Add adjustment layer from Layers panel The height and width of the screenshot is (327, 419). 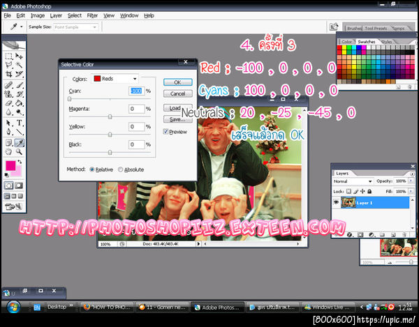pyautogui.click(x=372, y=235)
